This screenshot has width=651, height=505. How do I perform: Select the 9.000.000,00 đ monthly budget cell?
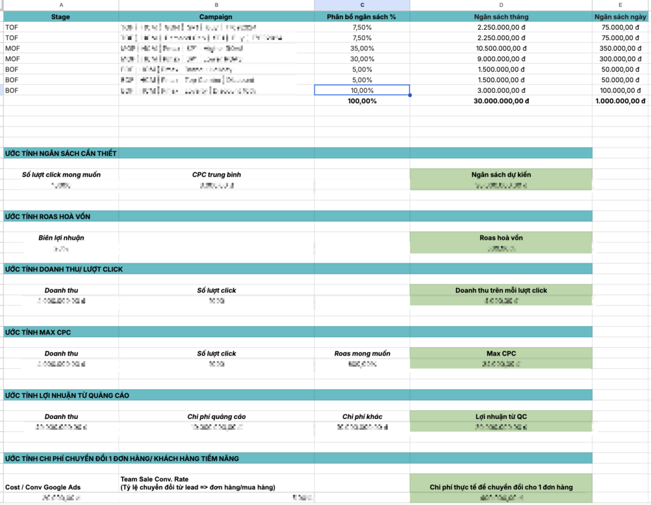501,59
